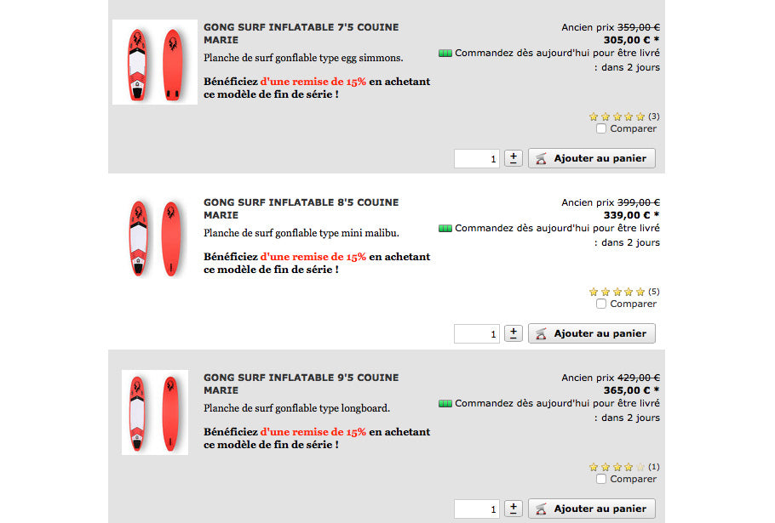Open the 8'5 Couine Marie board image
Screen dimensions: 775x523
coord(155,238)
